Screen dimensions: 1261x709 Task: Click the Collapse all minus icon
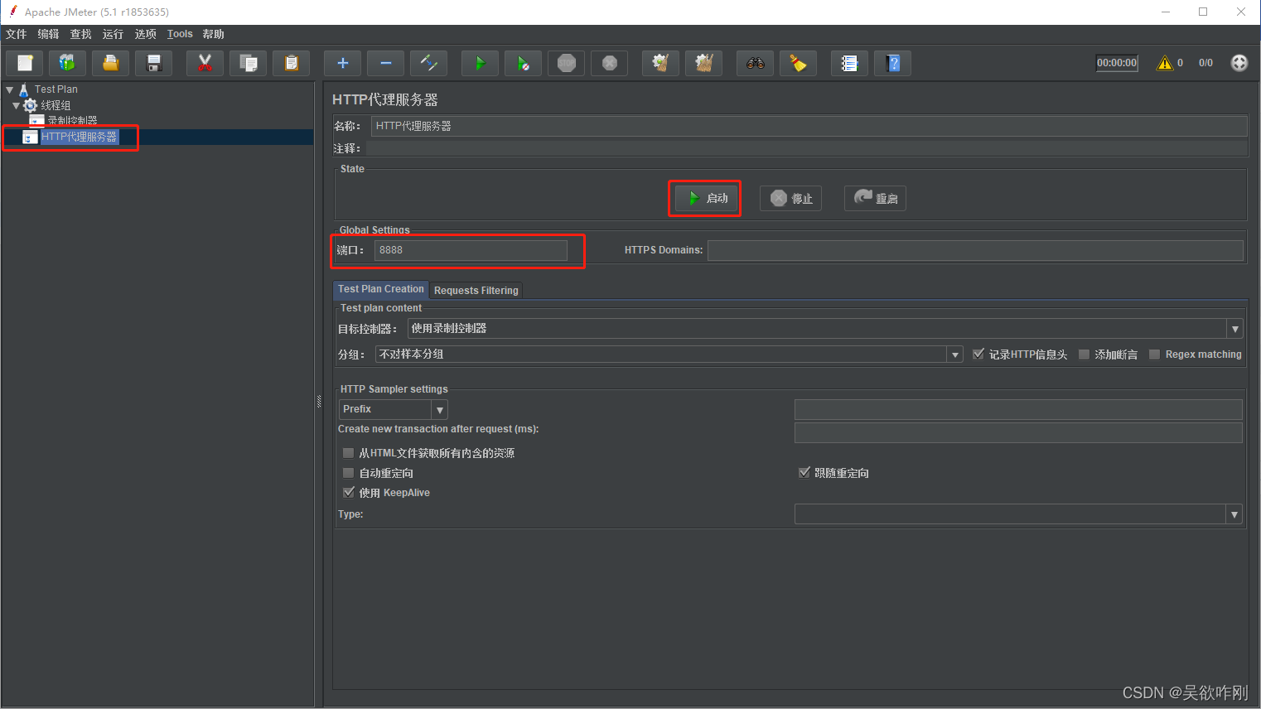tap(385, 63)
